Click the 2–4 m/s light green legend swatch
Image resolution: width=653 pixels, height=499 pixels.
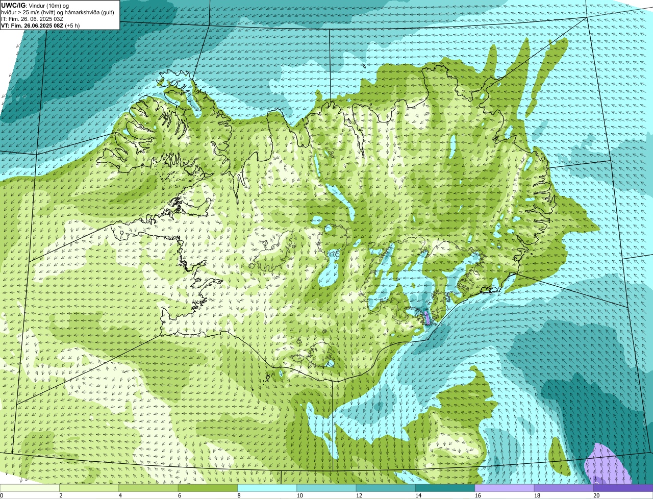point(89,488)
